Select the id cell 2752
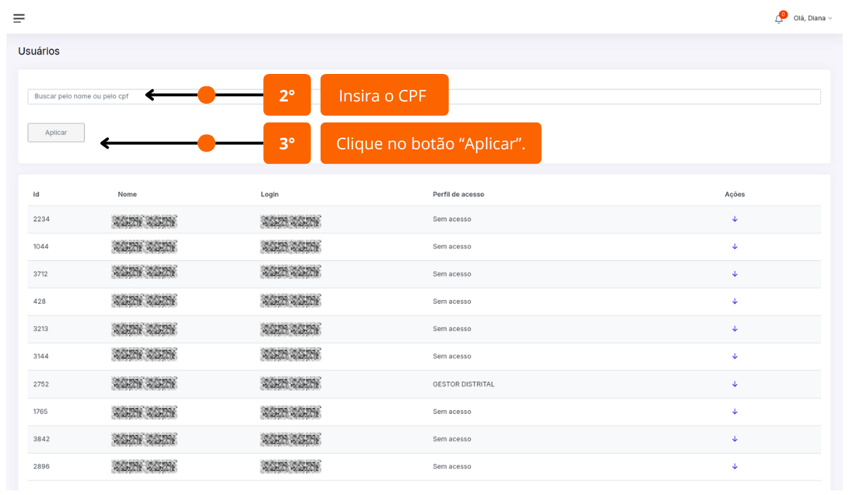Image resolution: width=853 pixels, height=495 pixels. 41,384
